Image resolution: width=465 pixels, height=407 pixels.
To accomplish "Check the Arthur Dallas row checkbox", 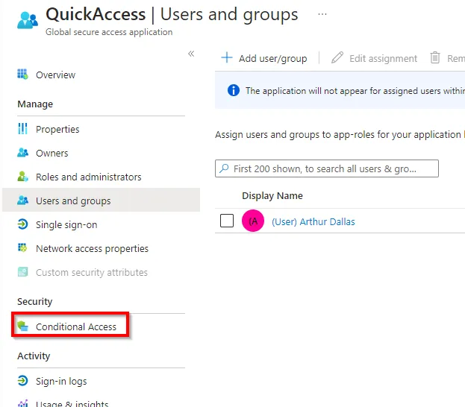I will (x=227, y=221).
